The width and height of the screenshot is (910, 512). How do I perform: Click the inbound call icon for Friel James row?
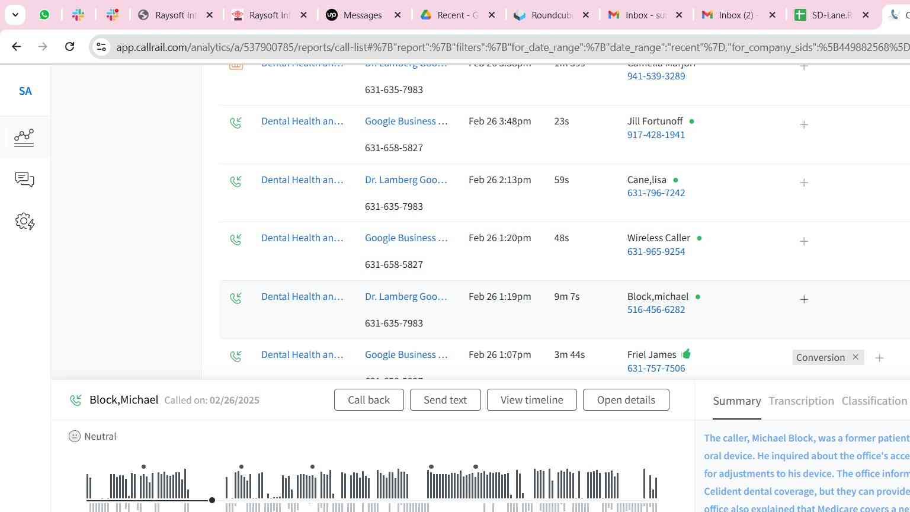[236, 356]
